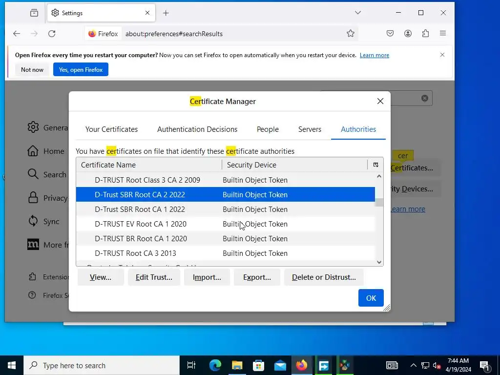Switch to Servers tab
This screenshot has height=375, width=500.
coord(310,129)
